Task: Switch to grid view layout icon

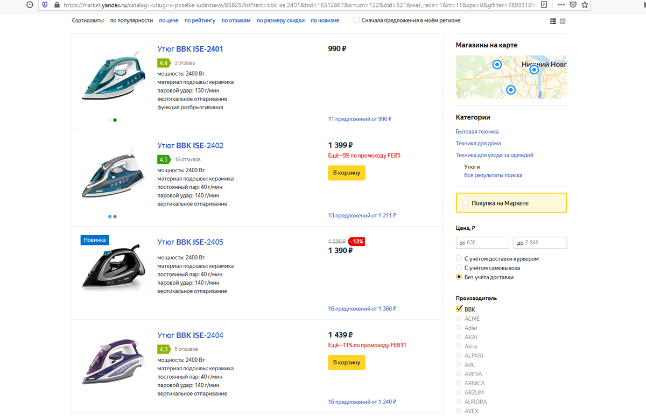Action: click(563, 21)
